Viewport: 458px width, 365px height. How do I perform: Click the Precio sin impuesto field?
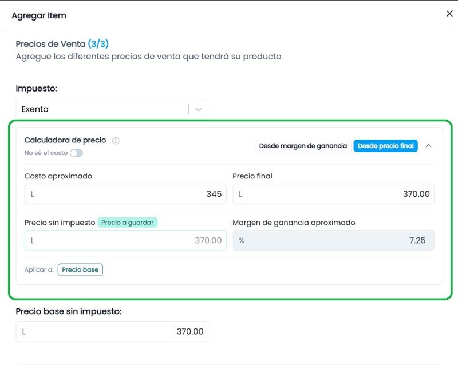[125, 240]
